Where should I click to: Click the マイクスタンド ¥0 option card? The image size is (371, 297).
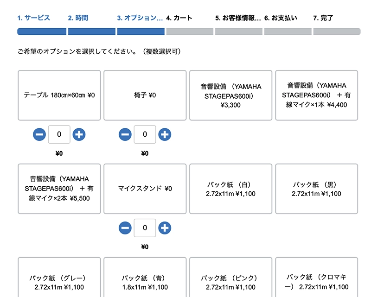(145, 189)
